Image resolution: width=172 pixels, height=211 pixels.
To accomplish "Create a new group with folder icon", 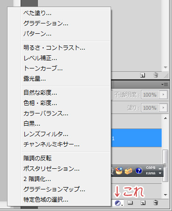I will pyautogui.click(x=130, y=203).
